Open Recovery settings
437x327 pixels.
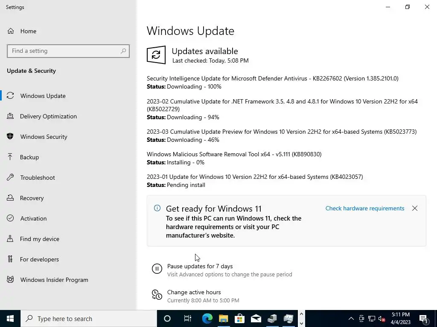coord(32,198)
